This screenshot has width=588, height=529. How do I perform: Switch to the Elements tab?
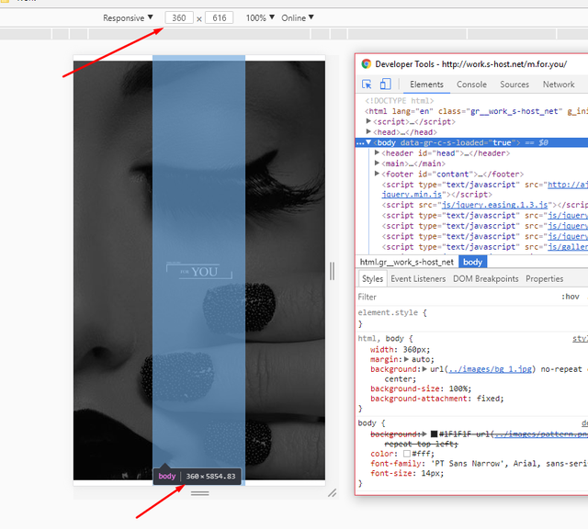[x=426, y=84]
